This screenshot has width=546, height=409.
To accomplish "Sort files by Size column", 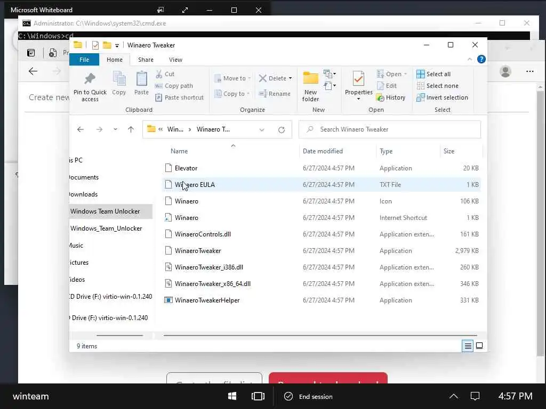I will (449, 151).
